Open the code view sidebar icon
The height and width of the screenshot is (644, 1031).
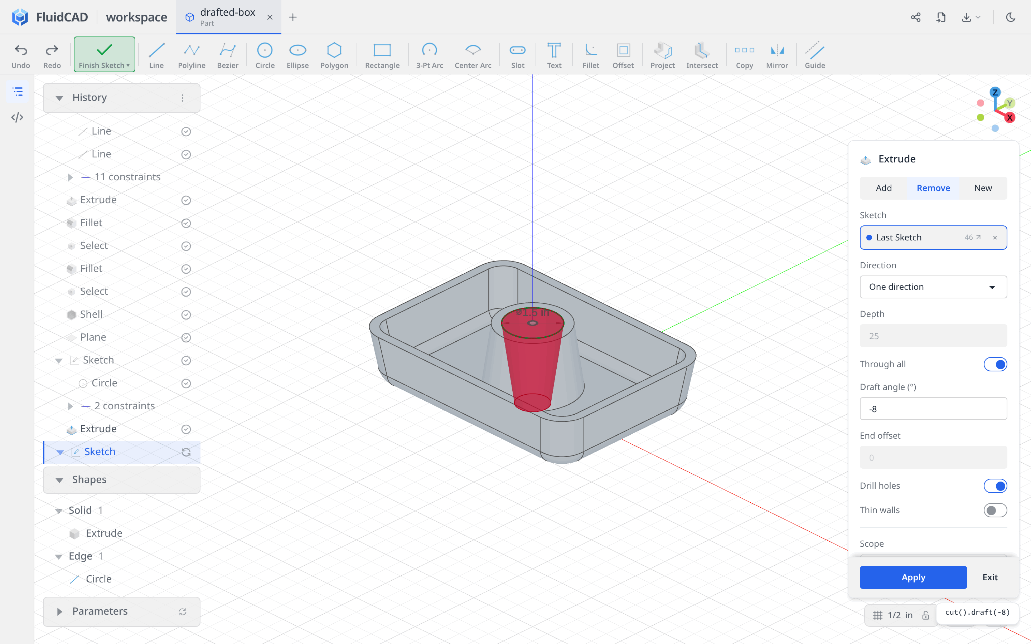17,117
